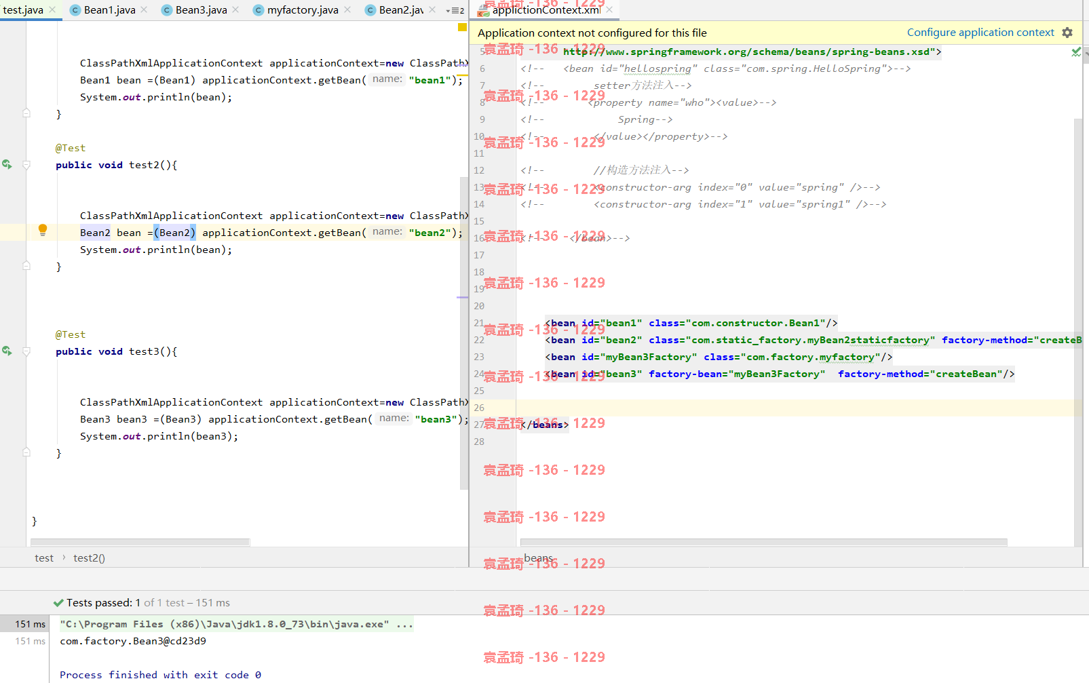This screenshot has height=683, width=1089.
Task: Click the green inspection checkmark in XML editor
Action: (x=1076, y=52)
